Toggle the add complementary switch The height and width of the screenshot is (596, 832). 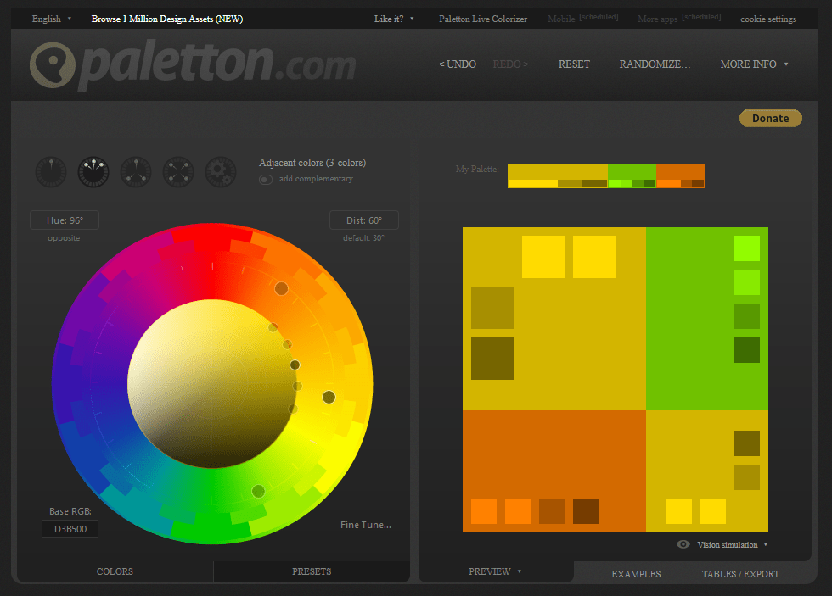(266, 179)
